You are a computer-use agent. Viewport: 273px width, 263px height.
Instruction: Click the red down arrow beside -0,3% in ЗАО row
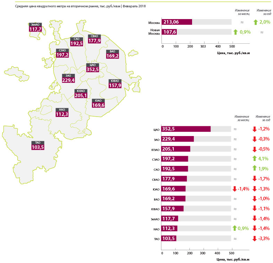pyautogui.click(x=255, y=139)
